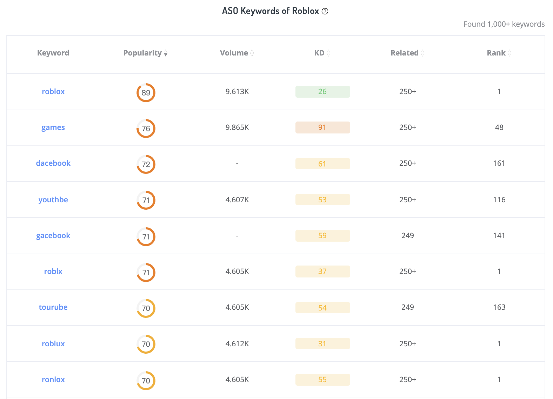Click gacebook's related count 249
The image size is (553, 399).
coord(408,236)
